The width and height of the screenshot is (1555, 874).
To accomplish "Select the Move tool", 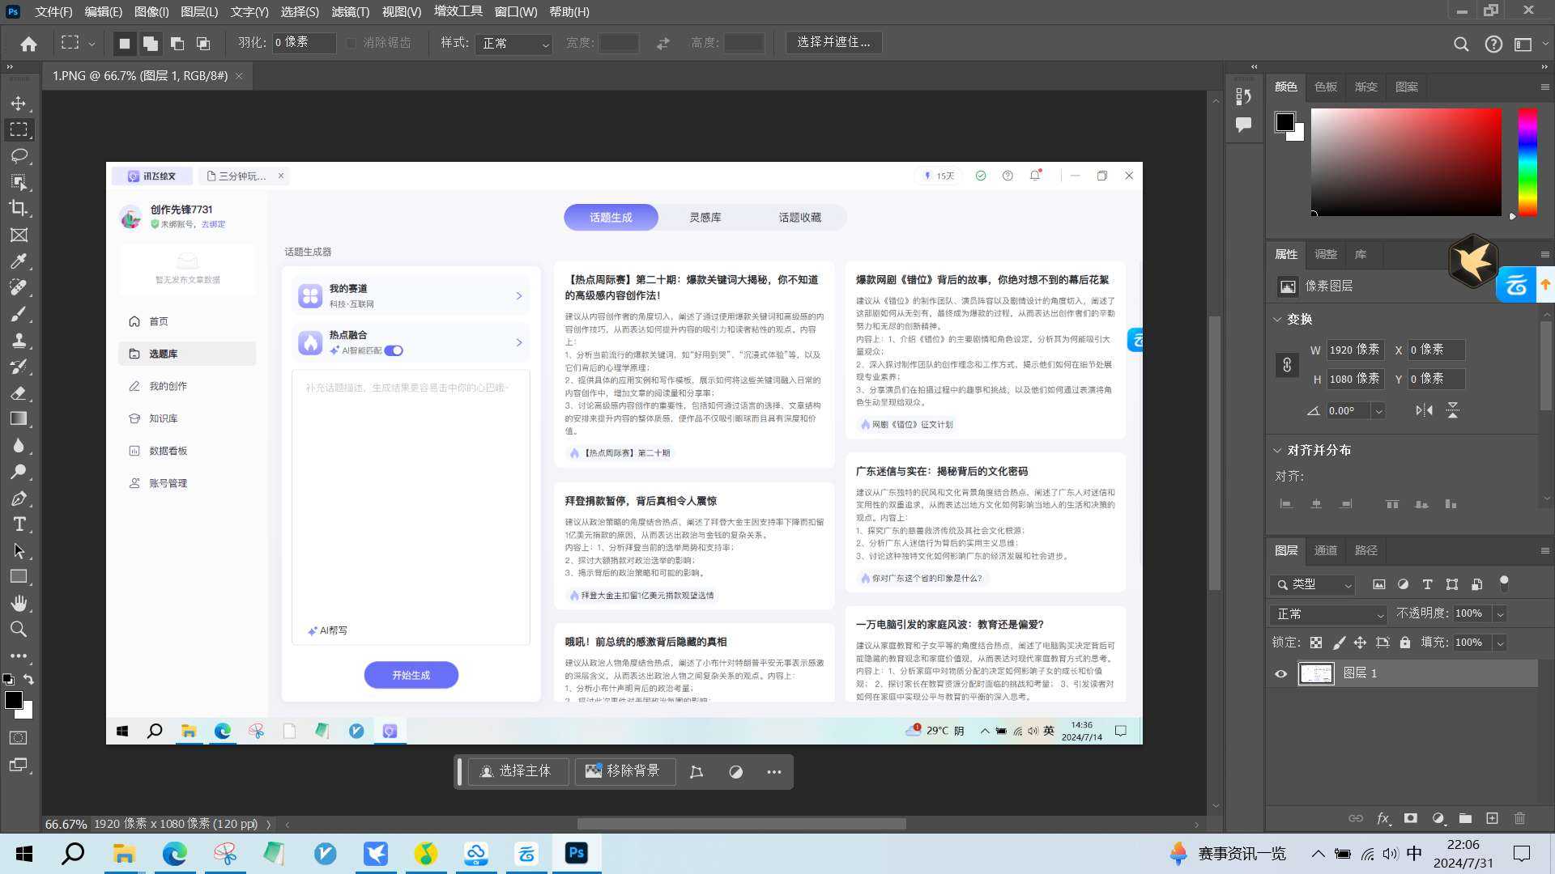I will pyautogui.click(x=19, y=104).
